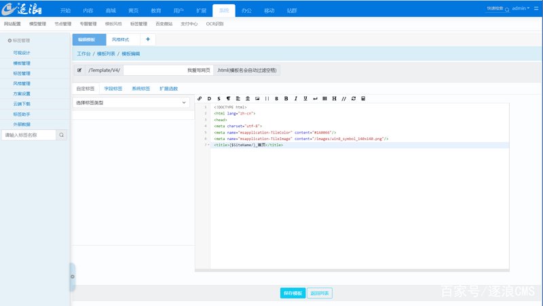Click the quick search magnifier in top bar

pyautogui.click(x=507, y=9)
